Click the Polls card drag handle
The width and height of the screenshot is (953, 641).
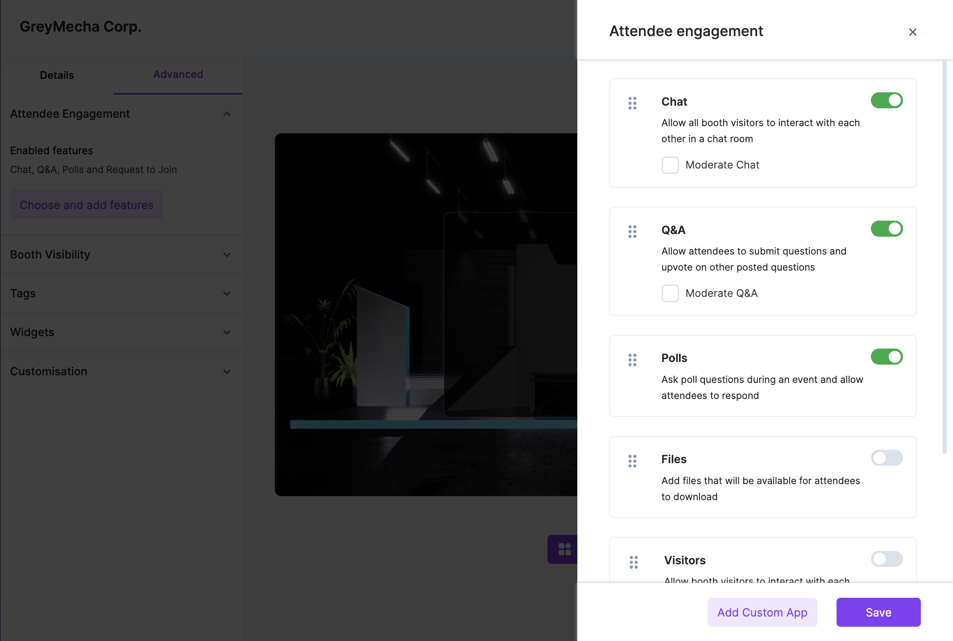pyautogui.click(x=632, y=360)
